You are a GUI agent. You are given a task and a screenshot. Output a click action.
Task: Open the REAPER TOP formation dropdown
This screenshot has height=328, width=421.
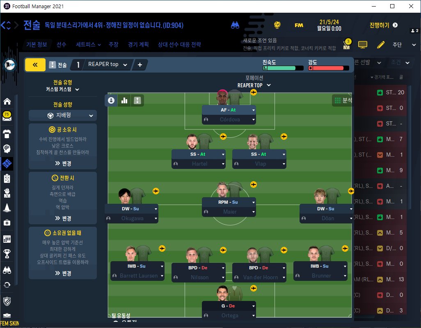point(254,85)
